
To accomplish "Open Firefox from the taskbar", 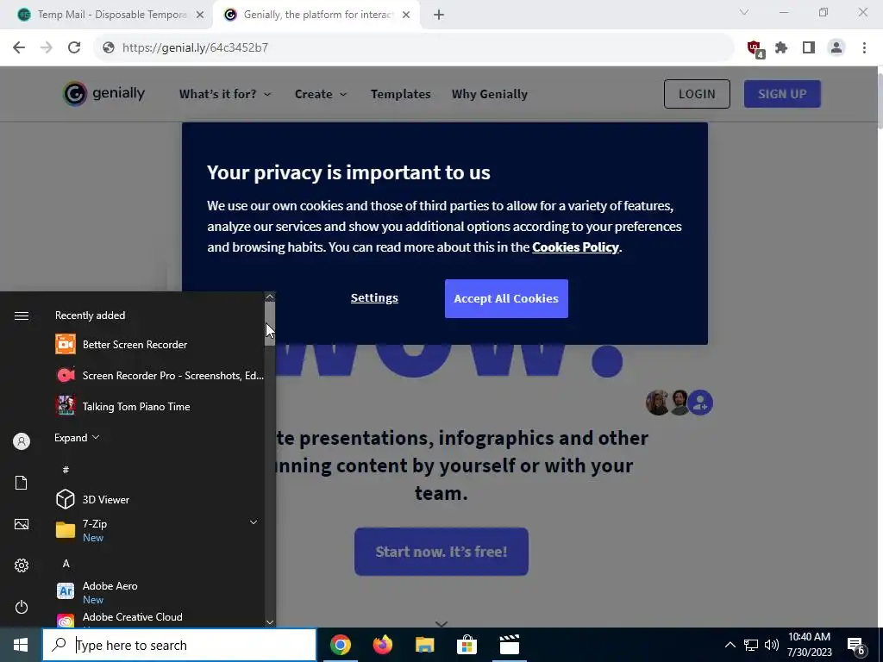I will [x=382, y=645].
